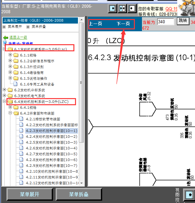Expand the 6.1.4维修指南 node
The height and width of the screenshot is (203, 195).
point(10,72)
